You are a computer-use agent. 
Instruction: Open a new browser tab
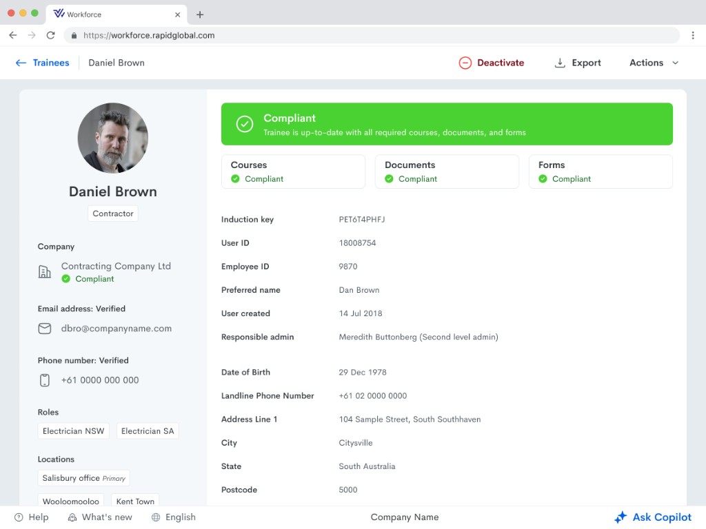[x=200, y=14]
